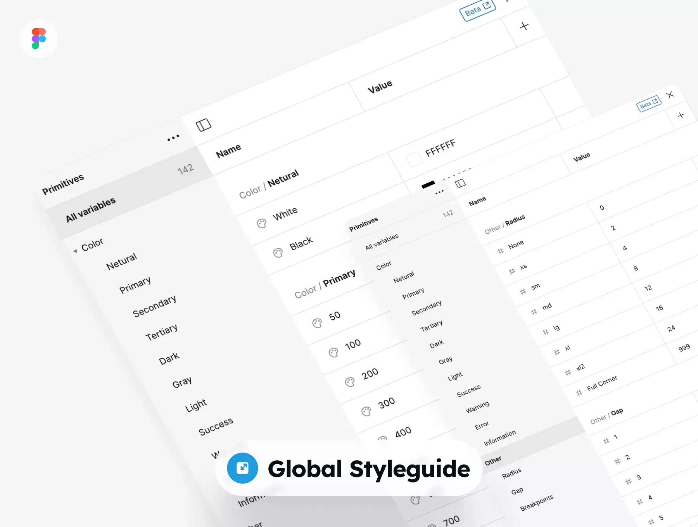
Task: Select Error in front window sidebar
Action: pyautogui.click(x=482, y=425)
